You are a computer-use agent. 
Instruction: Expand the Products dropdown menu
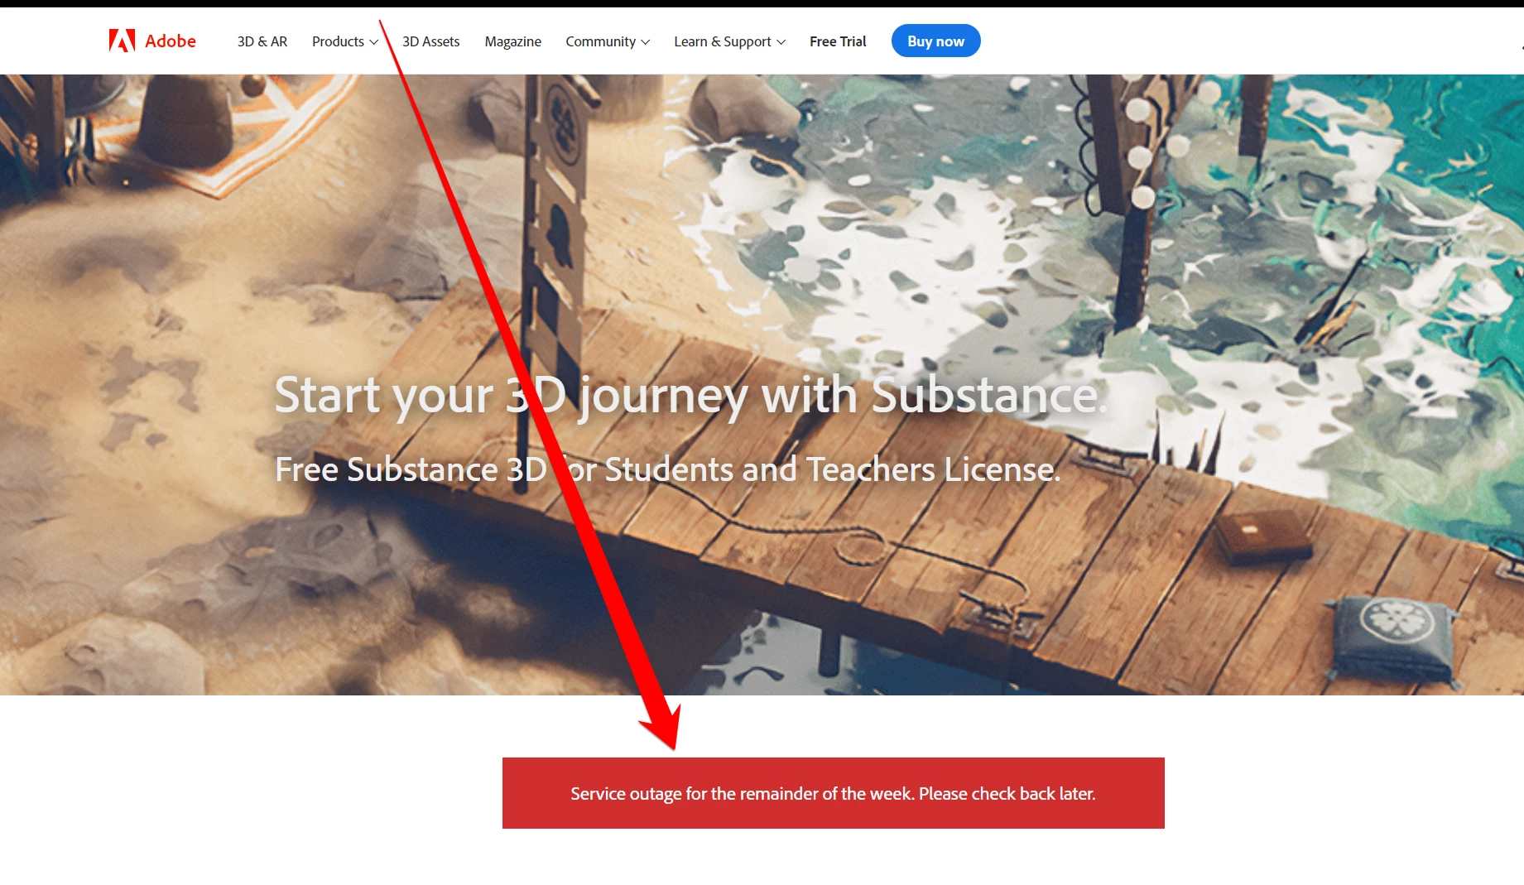tap(345, 41)
